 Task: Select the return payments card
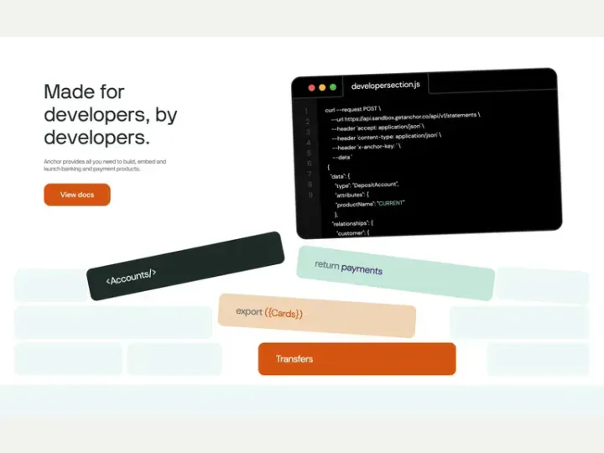point(396,273)
